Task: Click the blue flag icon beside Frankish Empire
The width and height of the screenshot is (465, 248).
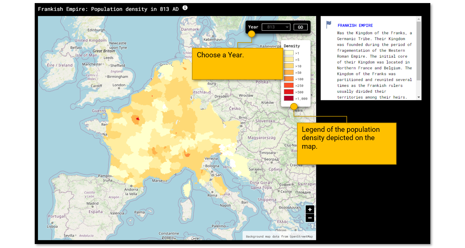Action: tap(329, 25)
